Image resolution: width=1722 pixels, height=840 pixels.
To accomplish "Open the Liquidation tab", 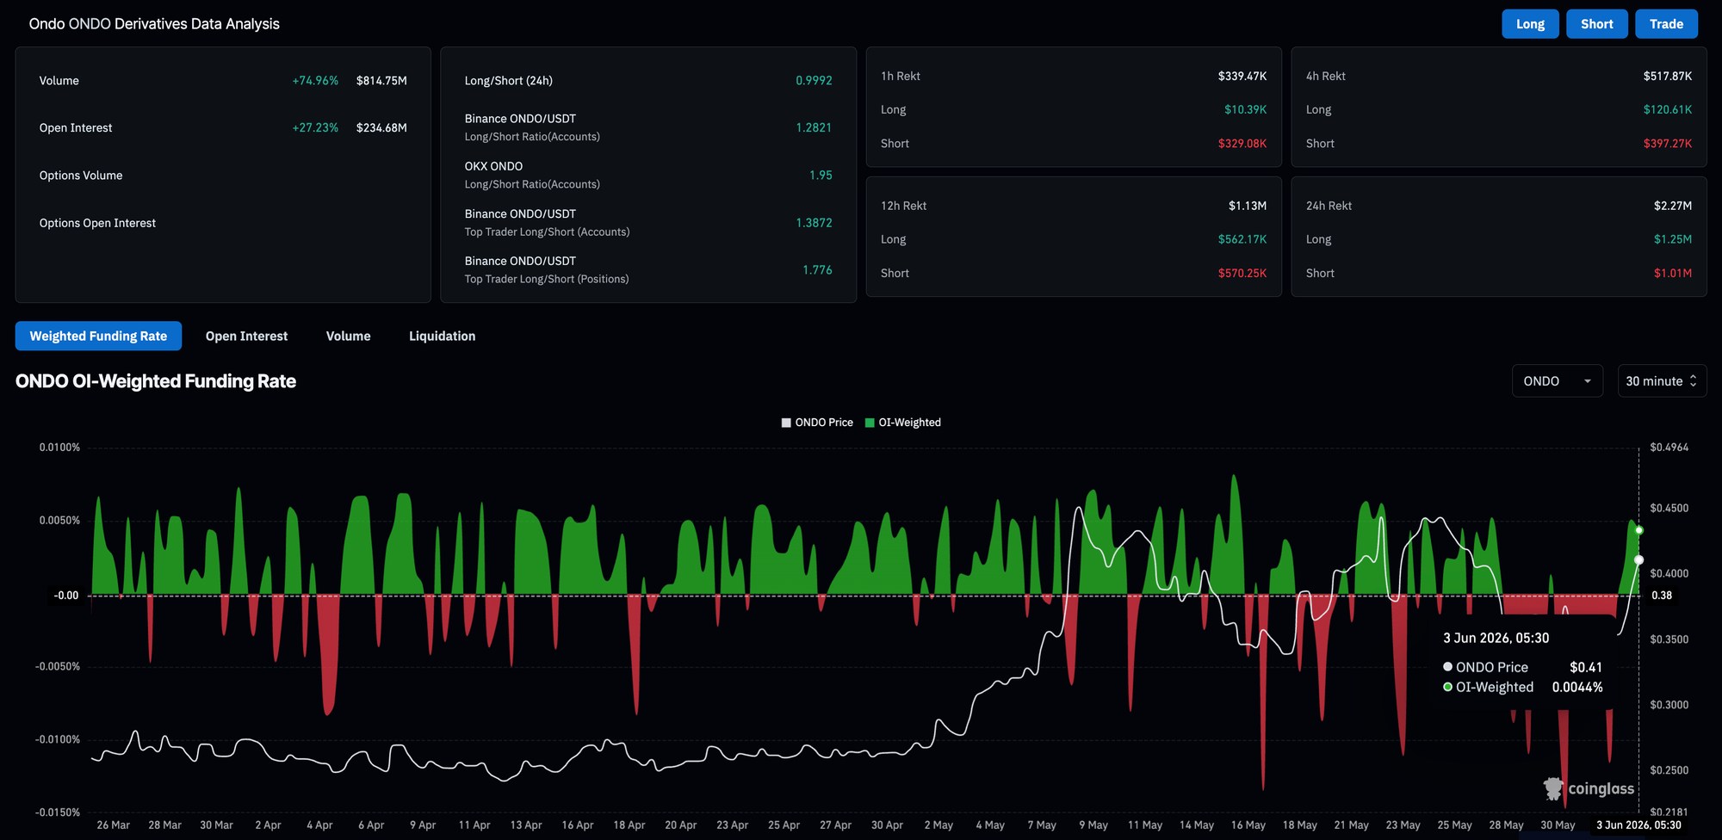I will point(442,336).
